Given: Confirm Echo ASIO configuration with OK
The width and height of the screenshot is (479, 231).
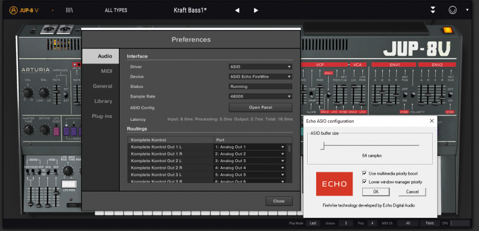Looking at the screenshot, I should coord(376,192).
